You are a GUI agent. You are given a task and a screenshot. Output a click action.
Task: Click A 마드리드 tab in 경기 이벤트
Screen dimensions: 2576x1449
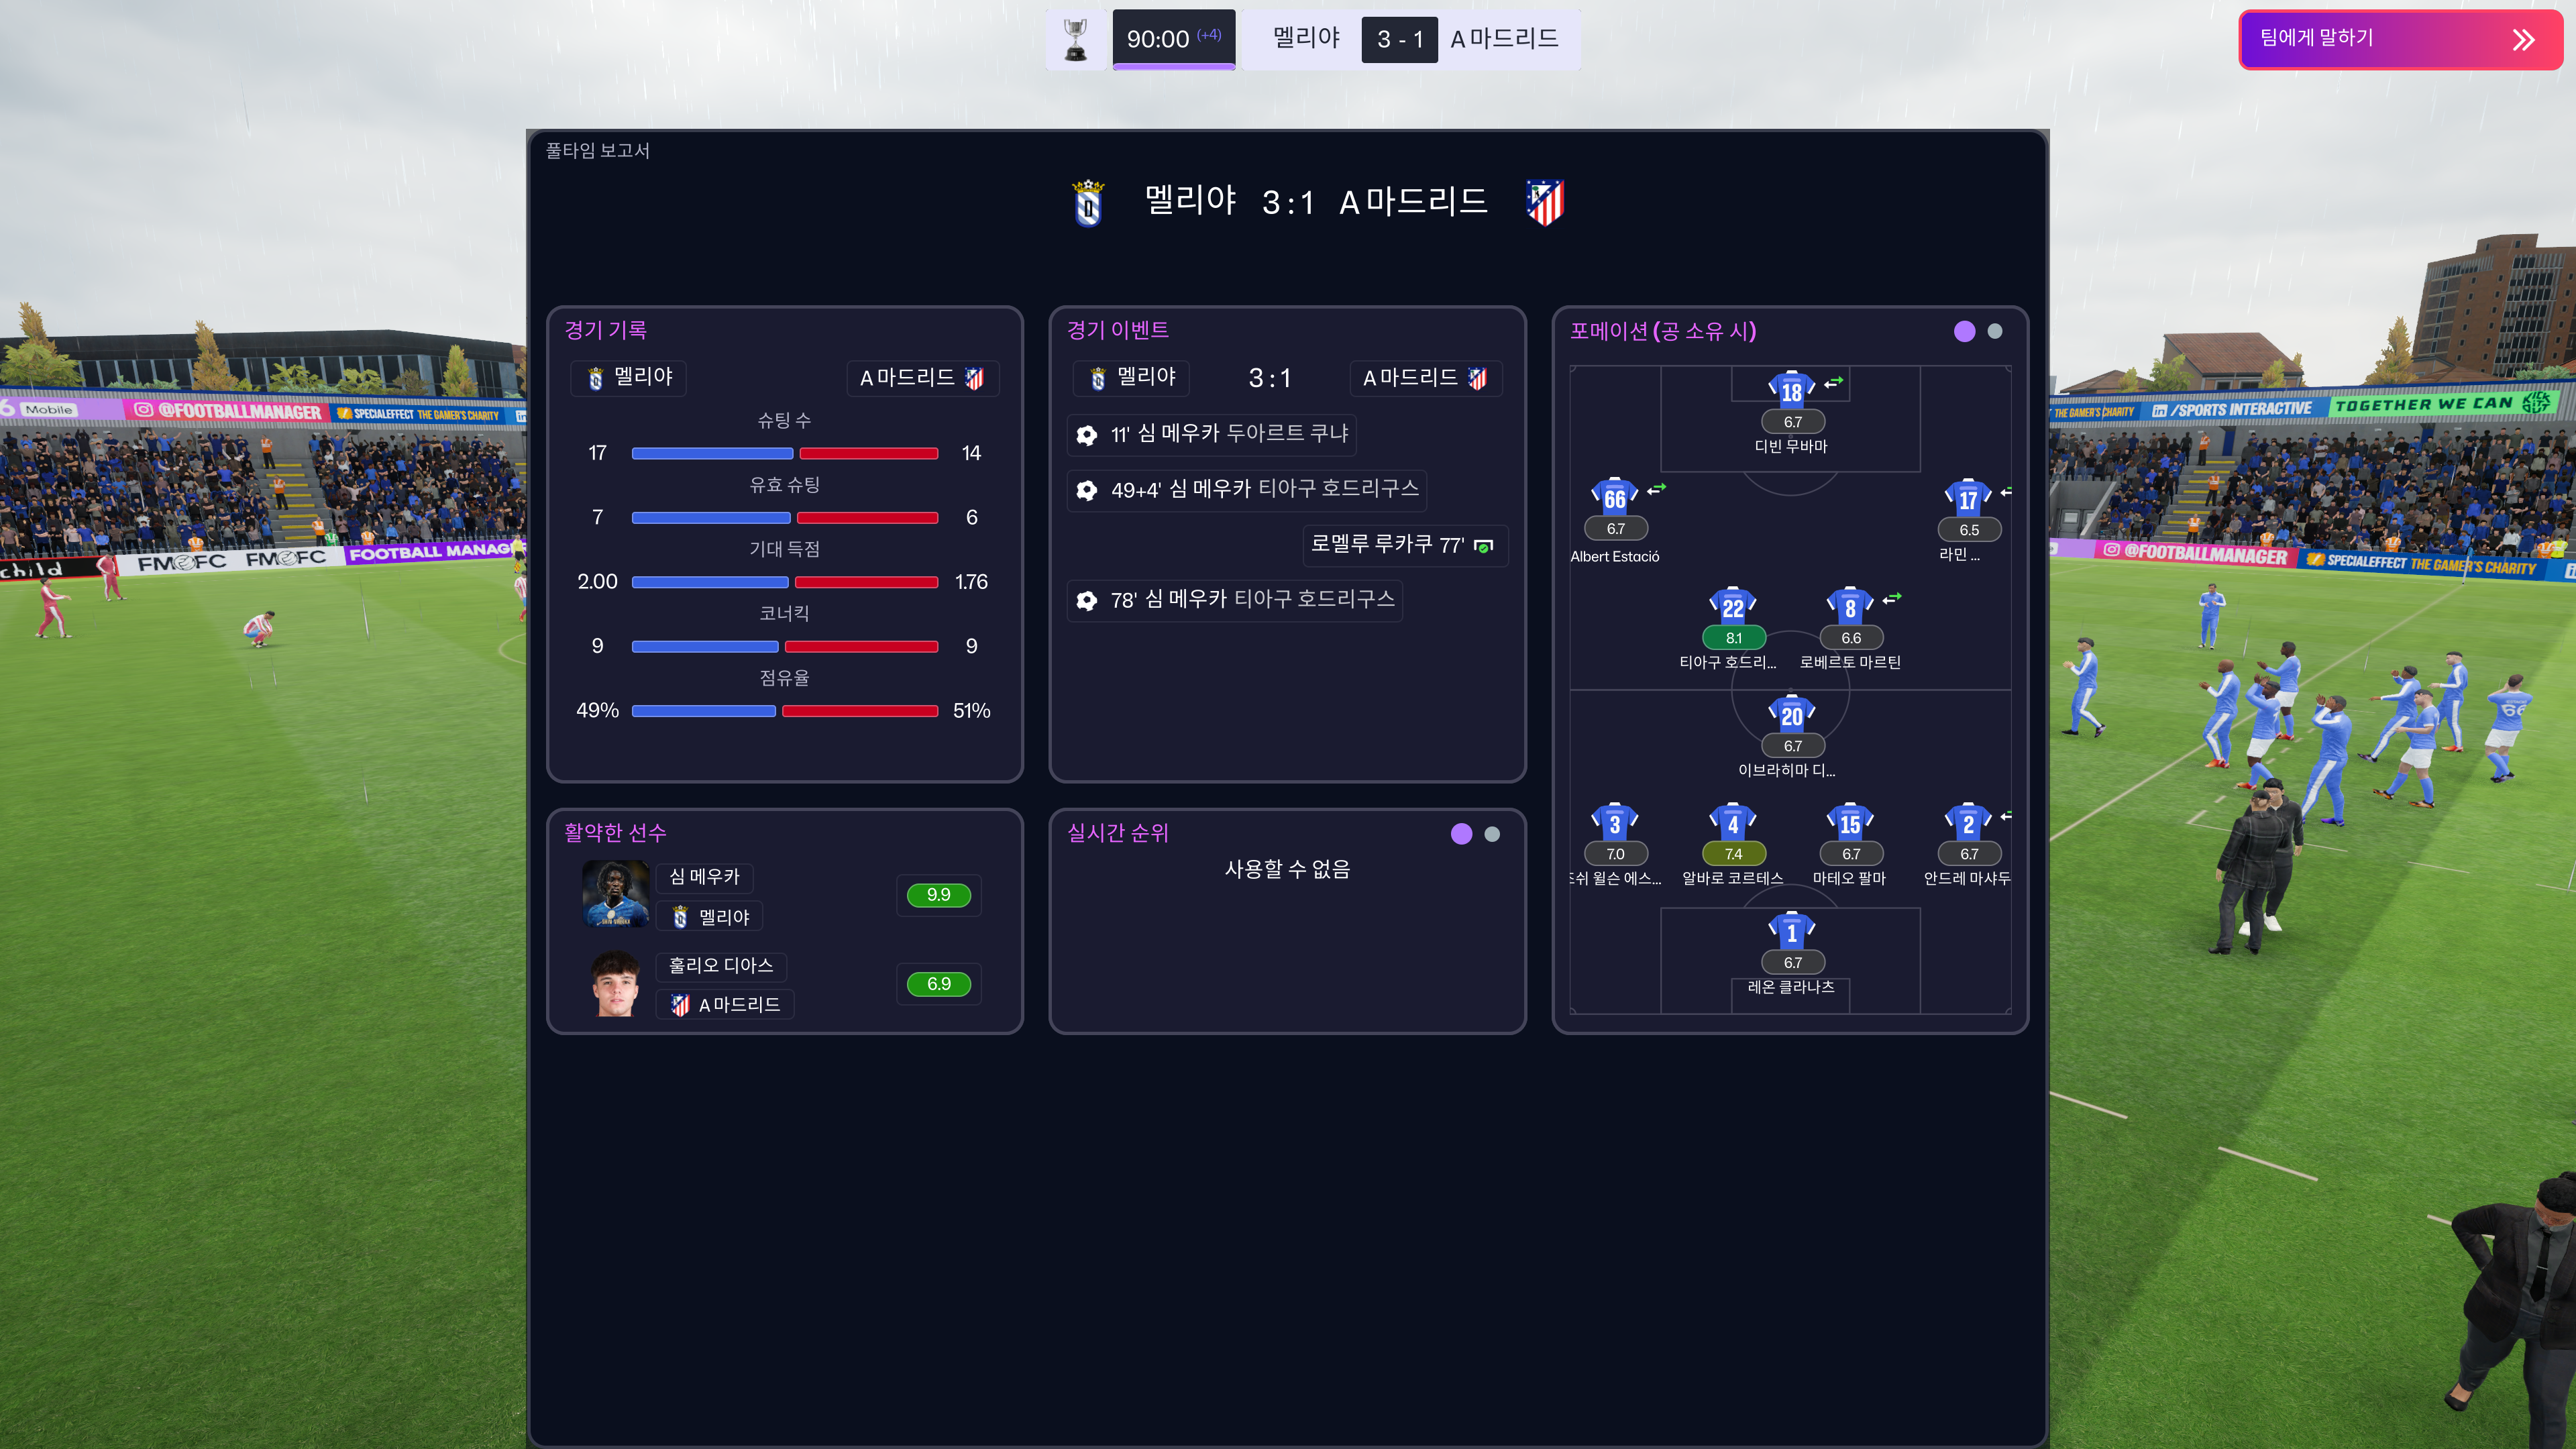coord(1424,378)
